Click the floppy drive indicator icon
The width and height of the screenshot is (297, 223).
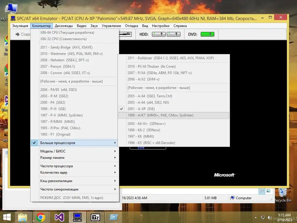125,34
